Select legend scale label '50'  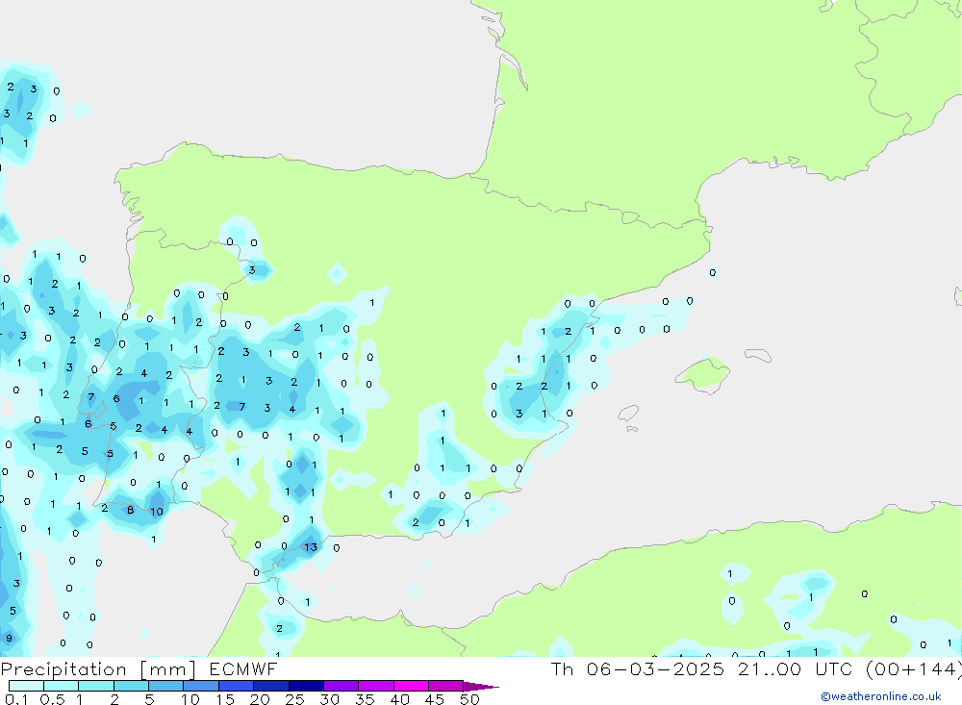(x=469, y=699)
